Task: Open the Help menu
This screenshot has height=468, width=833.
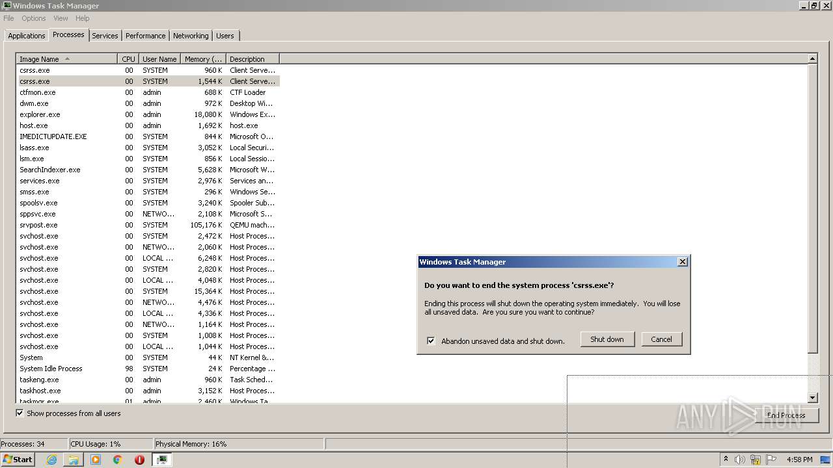Action: coord(82,18)
